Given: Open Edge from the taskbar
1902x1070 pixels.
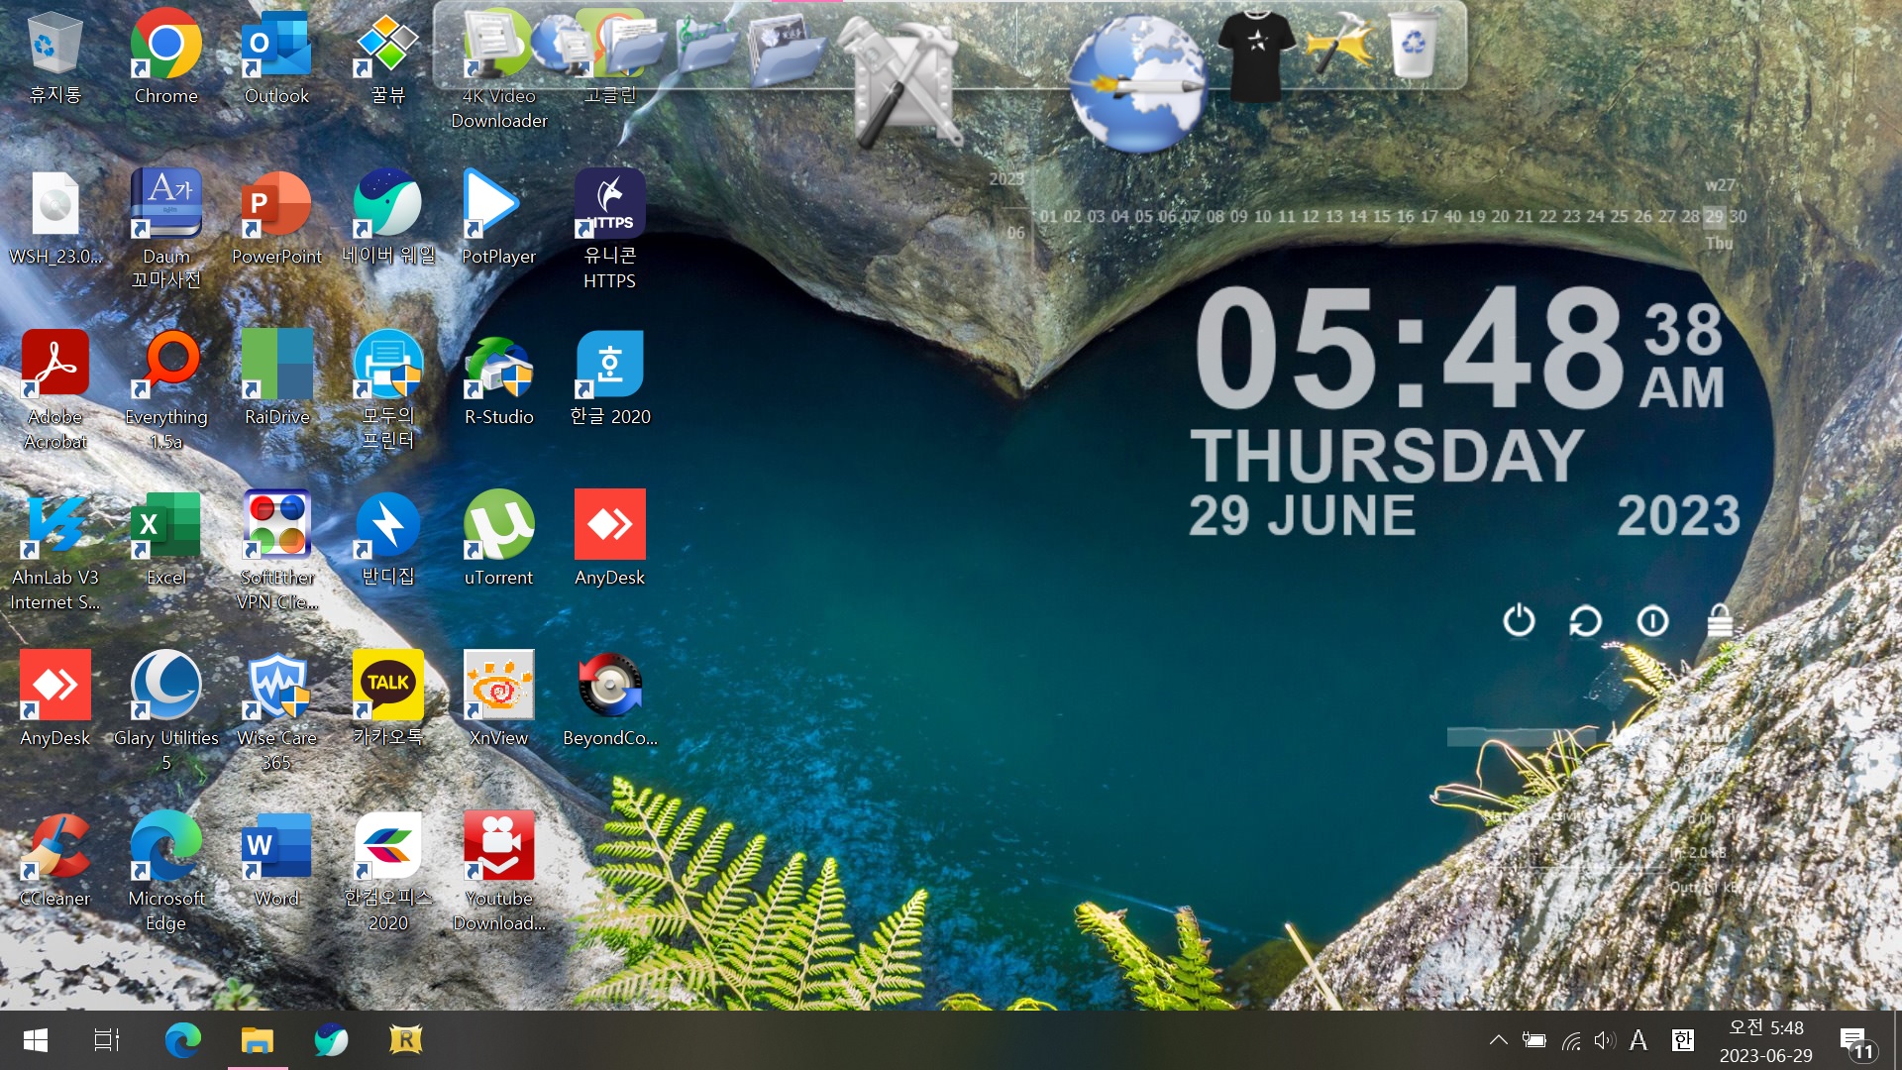Looking at the screenshot, I should (182, 1040).
